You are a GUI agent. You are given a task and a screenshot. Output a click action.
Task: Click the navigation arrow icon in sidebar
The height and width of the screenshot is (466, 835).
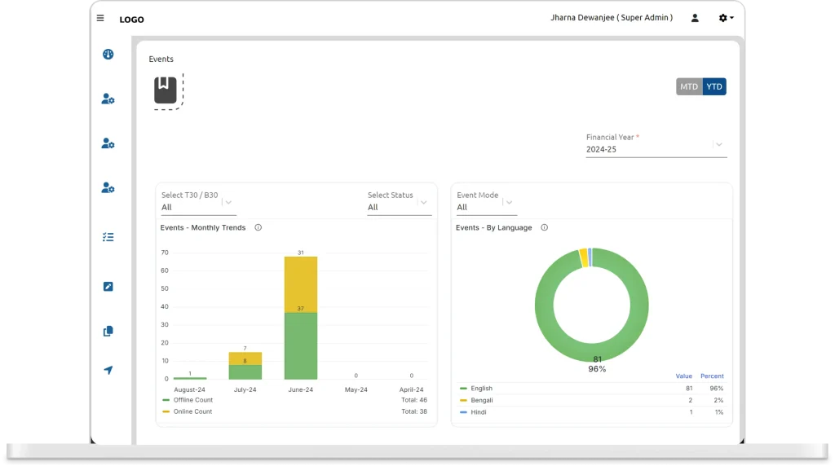click(108, 371)
